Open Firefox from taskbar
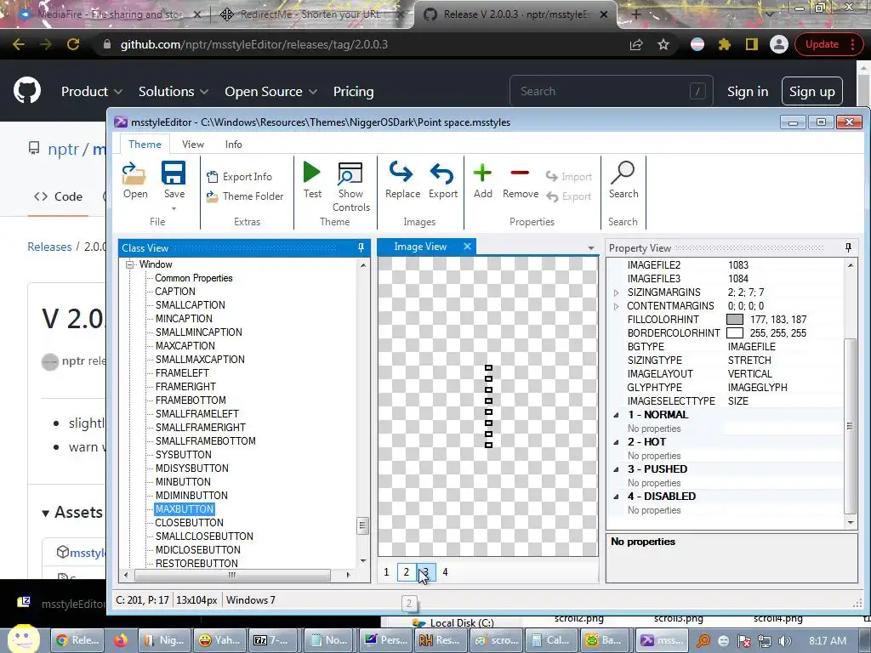The height and width of the screenshot is (653, 871). 121,640
